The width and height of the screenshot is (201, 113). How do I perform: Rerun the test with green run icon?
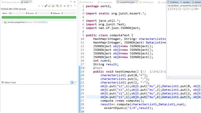57,6
